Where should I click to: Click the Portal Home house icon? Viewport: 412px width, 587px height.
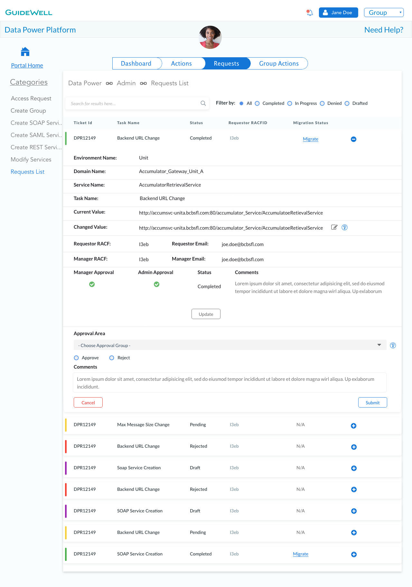(25, 51)
